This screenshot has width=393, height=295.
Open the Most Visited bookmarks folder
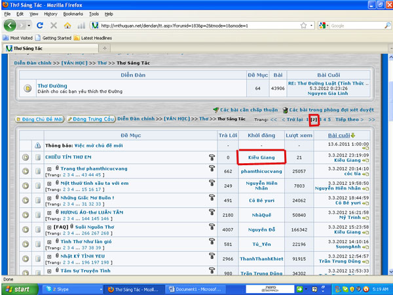18,38
